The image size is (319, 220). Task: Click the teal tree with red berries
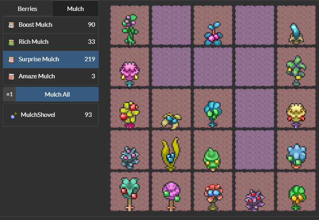130,194
